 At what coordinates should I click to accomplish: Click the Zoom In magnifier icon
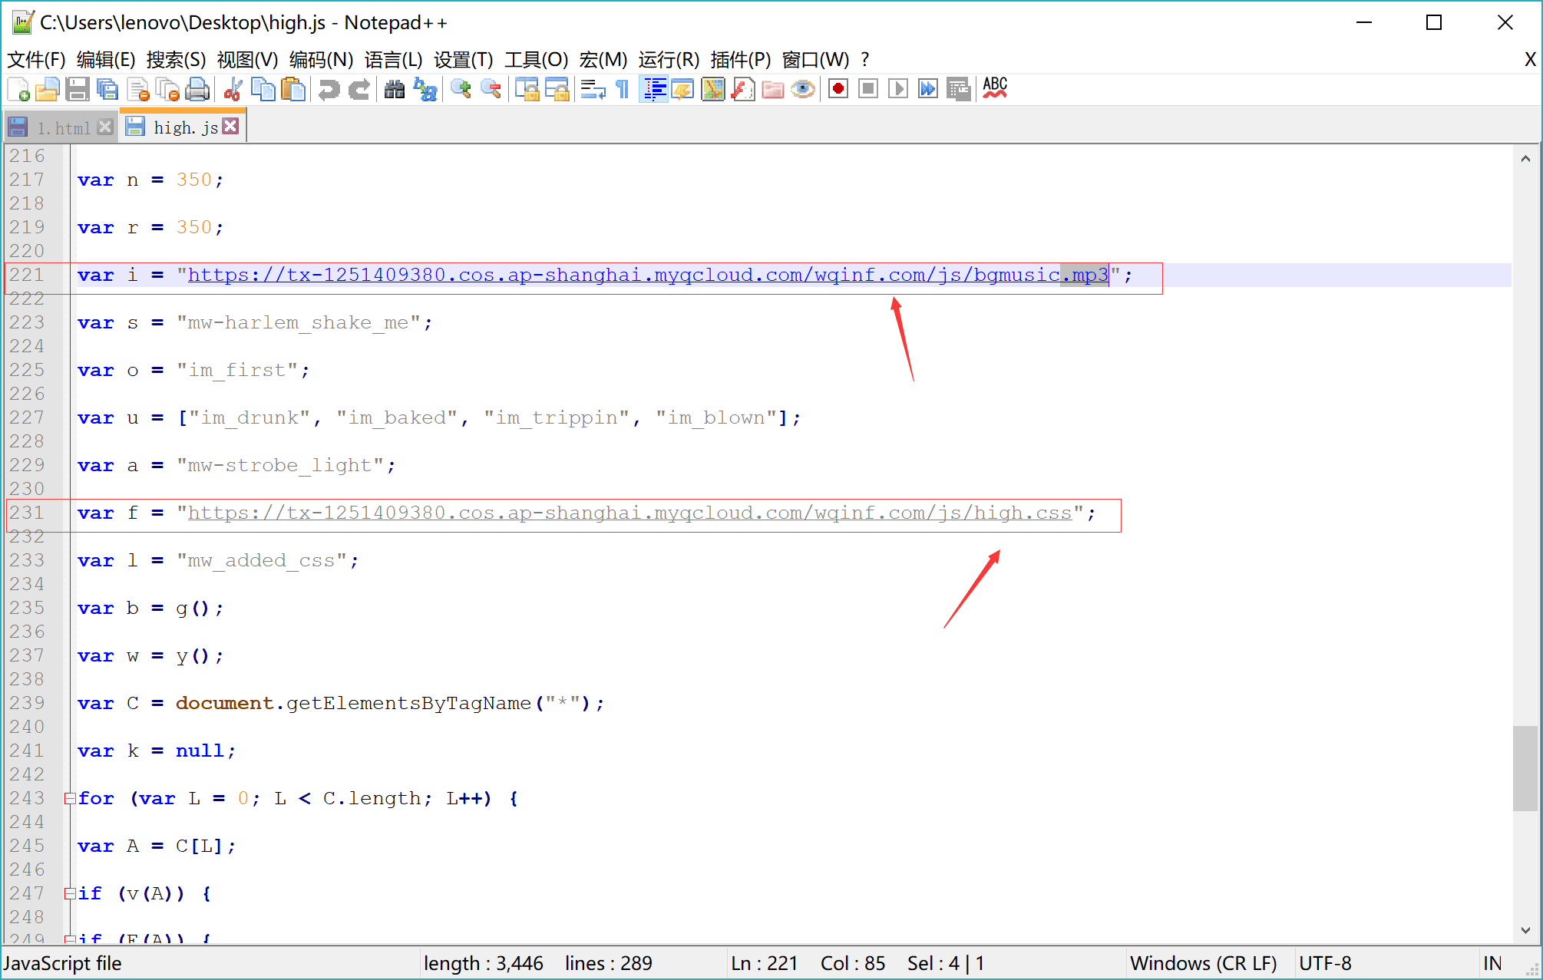pos(461,90)
